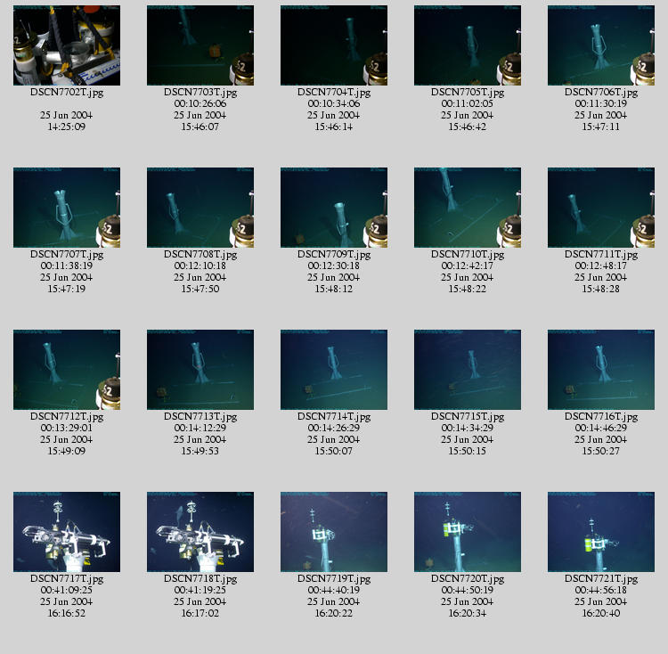Image resolution: width=668 pixels, height=654 pixels.
Task: Click the DSCN7707T.jpg squid thumbnail
Action: [x=67, y=208]
